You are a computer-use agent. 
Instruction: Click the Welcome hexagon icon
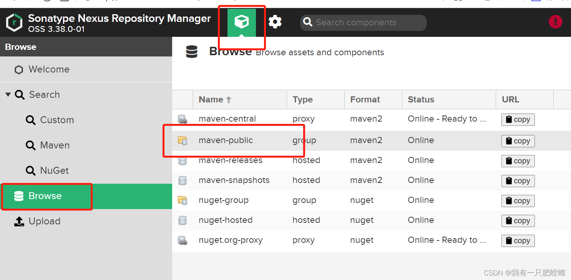(x=19, y=70)
